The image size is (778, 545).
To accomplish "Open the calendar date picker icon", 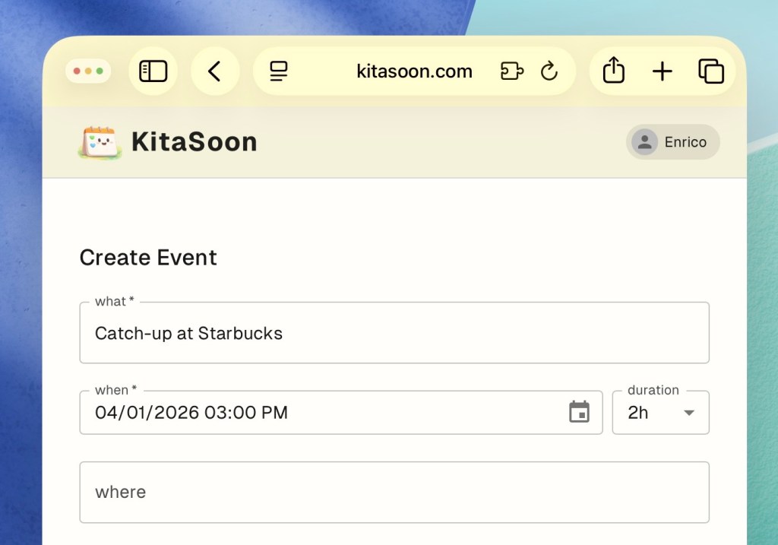I will click(579, 412).
